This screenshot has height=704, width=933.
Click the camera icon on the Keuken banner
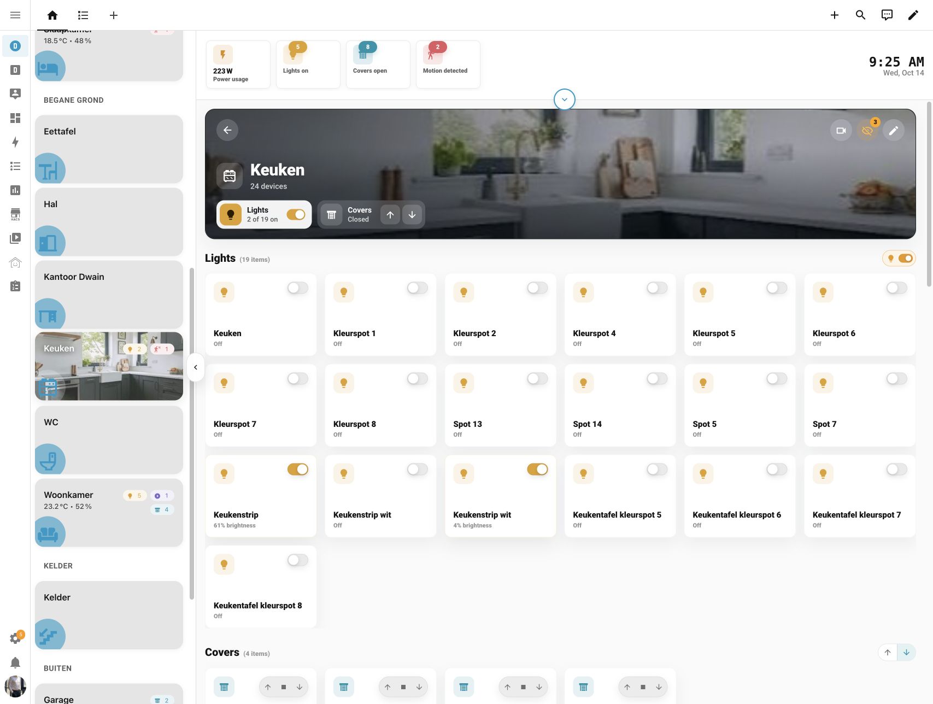(841, 131)
